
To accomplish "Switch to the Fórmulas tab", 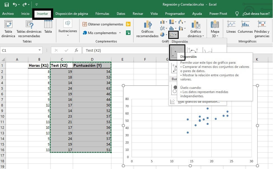I will [102, 13].
